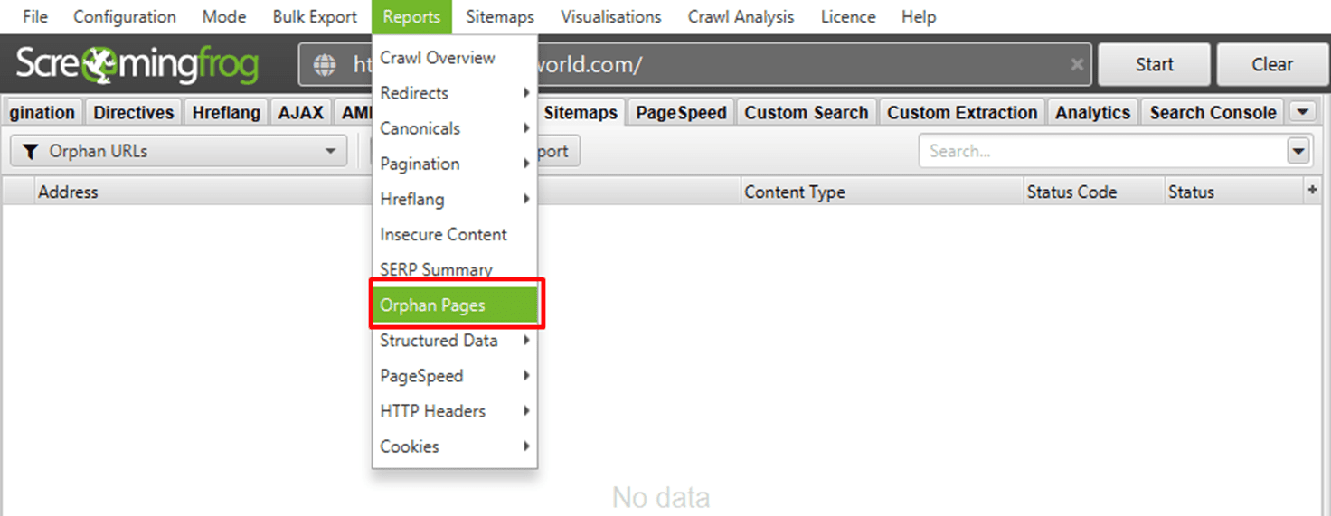
Task: Switch to the Search Console tab
Action: pyautogui.click(x=1213, y=113)
